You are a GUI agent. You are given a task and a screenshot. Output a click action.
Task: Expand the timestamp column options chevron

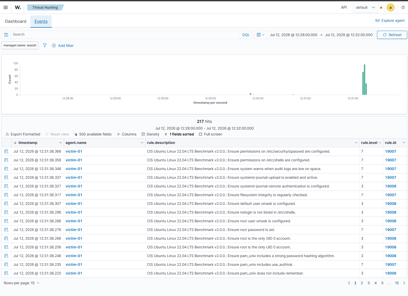(x=61, y=143)
